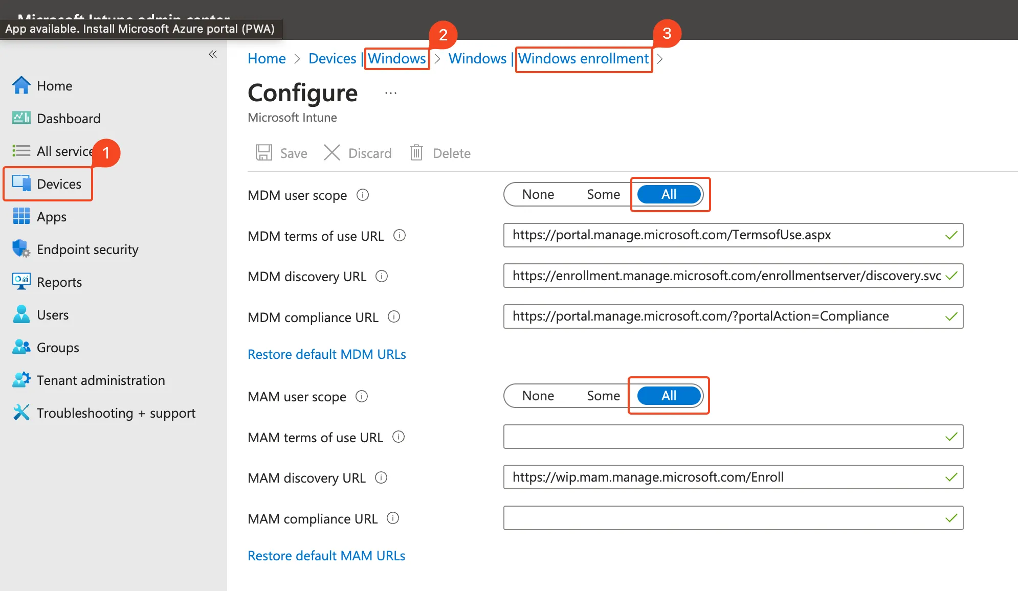Collapse the sidebar with the double chevron
Viewport: 1018px width, 591px height.
point(213,54)
